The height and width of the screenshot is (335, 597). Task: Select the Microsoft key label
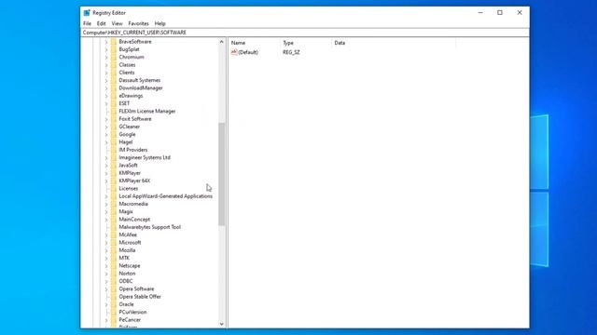[130, 242]
